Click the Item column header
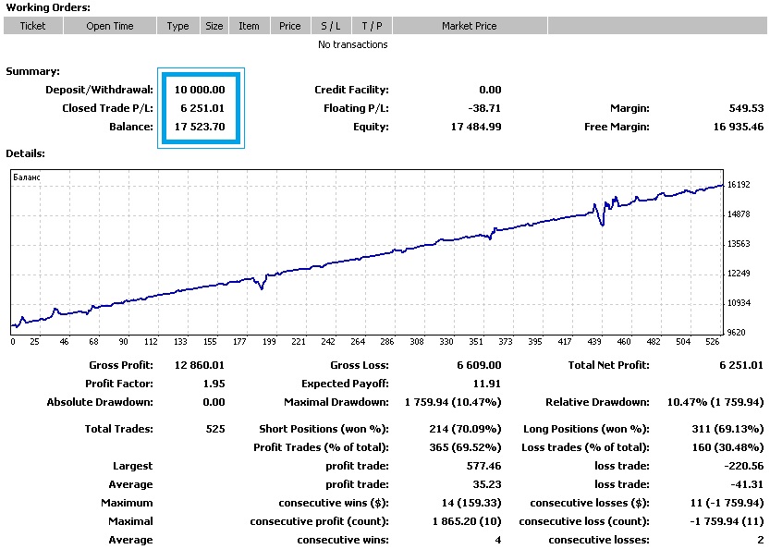770x549 pixels. tap(249, 26)
